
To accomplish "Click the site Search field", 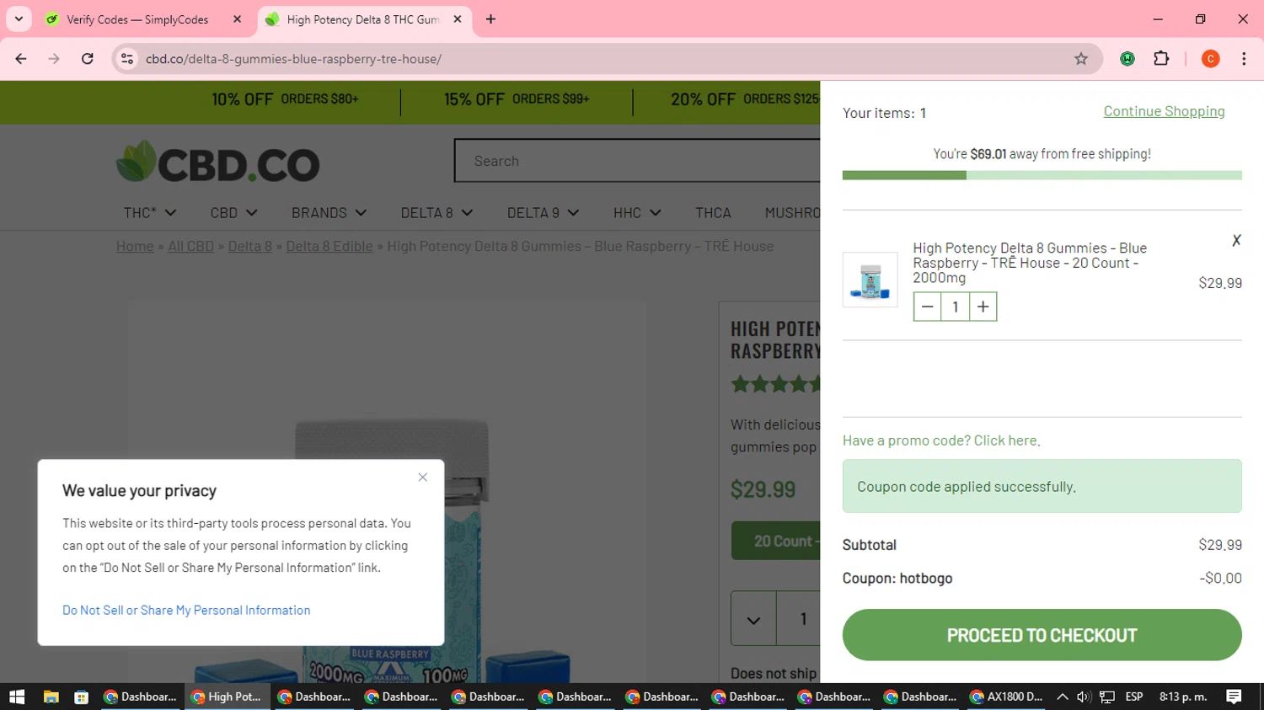I will (637, 161).
